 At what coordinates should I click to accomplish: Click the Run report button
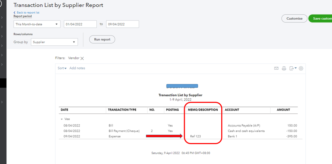(x=102, y=40)
